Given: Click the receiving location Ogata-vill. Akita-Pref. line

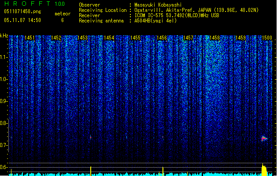Looking at the screenshot, I should tap(196, 10).
